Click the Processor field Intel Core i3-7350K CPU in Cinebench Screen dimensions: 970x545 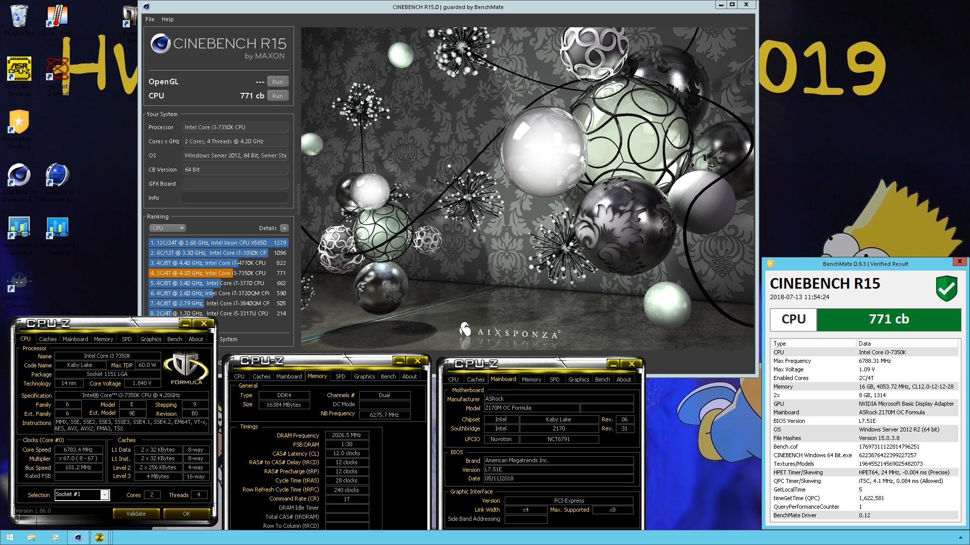point(235,127)
